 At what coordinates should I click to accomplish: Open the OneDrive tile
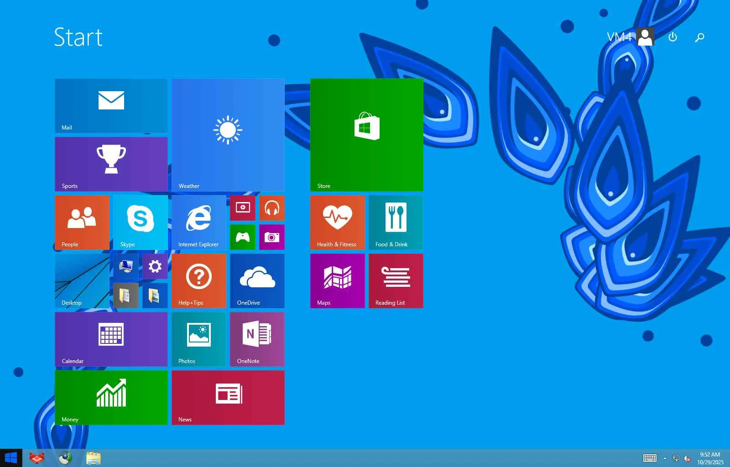point(257,281)
